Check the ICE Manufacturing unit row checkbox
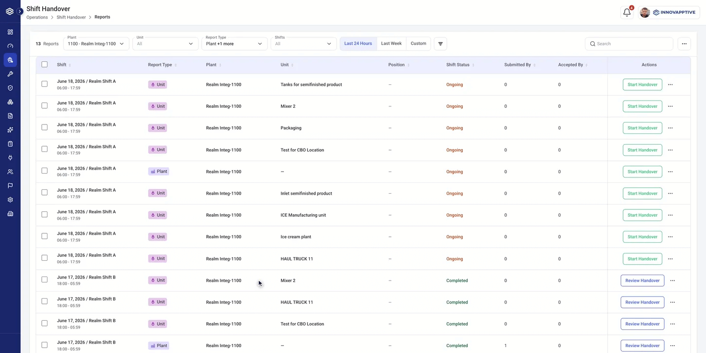This screenshot has width=706, height=353. pos(45,214)
